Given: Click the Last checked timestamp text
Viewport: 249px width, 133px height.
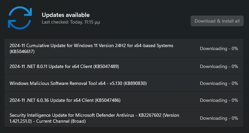Looking at the screenshot, I should point(71,22).
